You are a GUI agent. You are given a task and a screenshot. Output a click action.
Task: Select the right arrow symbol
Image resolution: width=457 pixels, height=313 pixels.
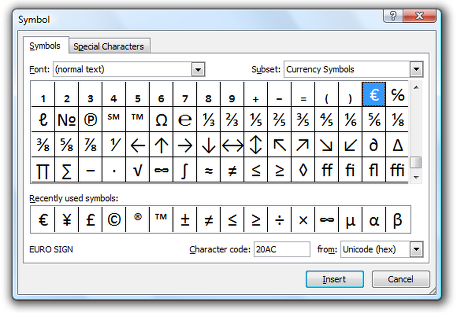pos(185,145)
